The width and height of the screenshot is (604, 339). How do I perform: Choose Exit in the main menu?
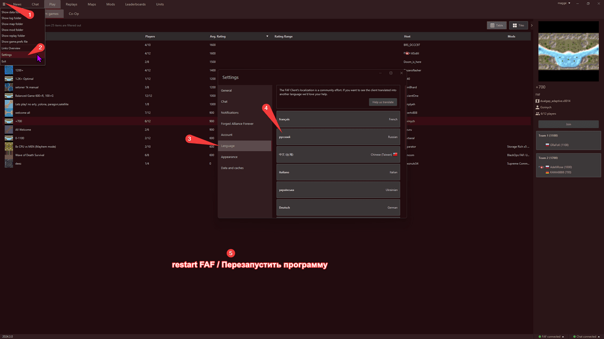[x=23, y=61]
